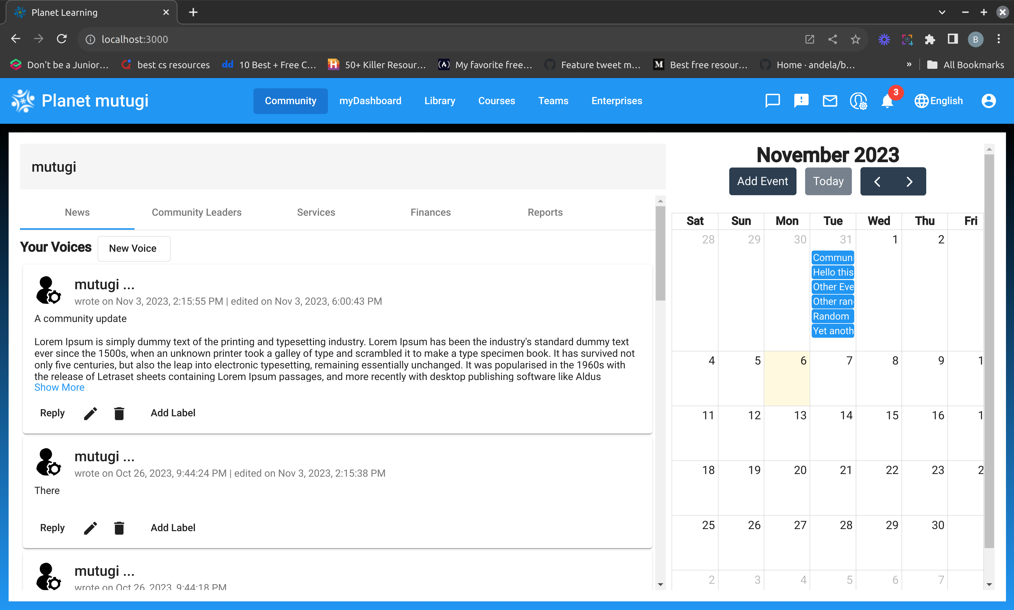Viewport: 1014px width, 610px height.
Task: Open the browser tab search chevron
Action: coord(941,12)
